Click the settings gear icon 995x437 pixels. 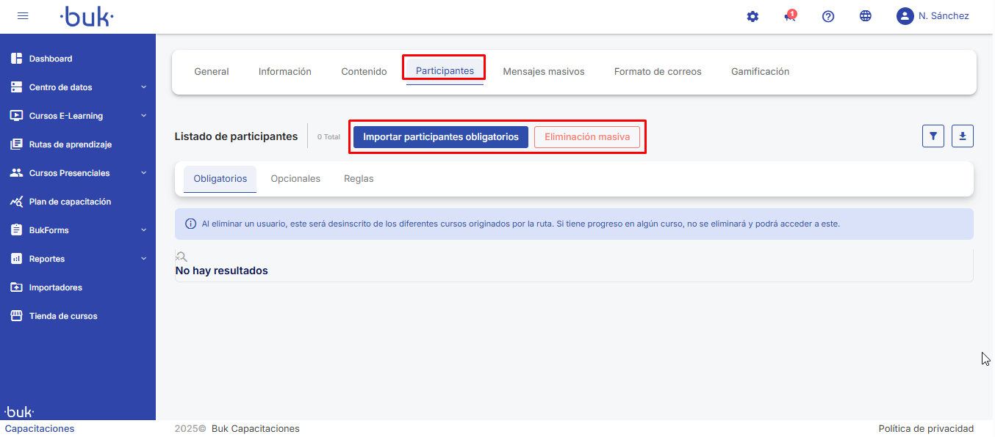(x=752, y=16)
